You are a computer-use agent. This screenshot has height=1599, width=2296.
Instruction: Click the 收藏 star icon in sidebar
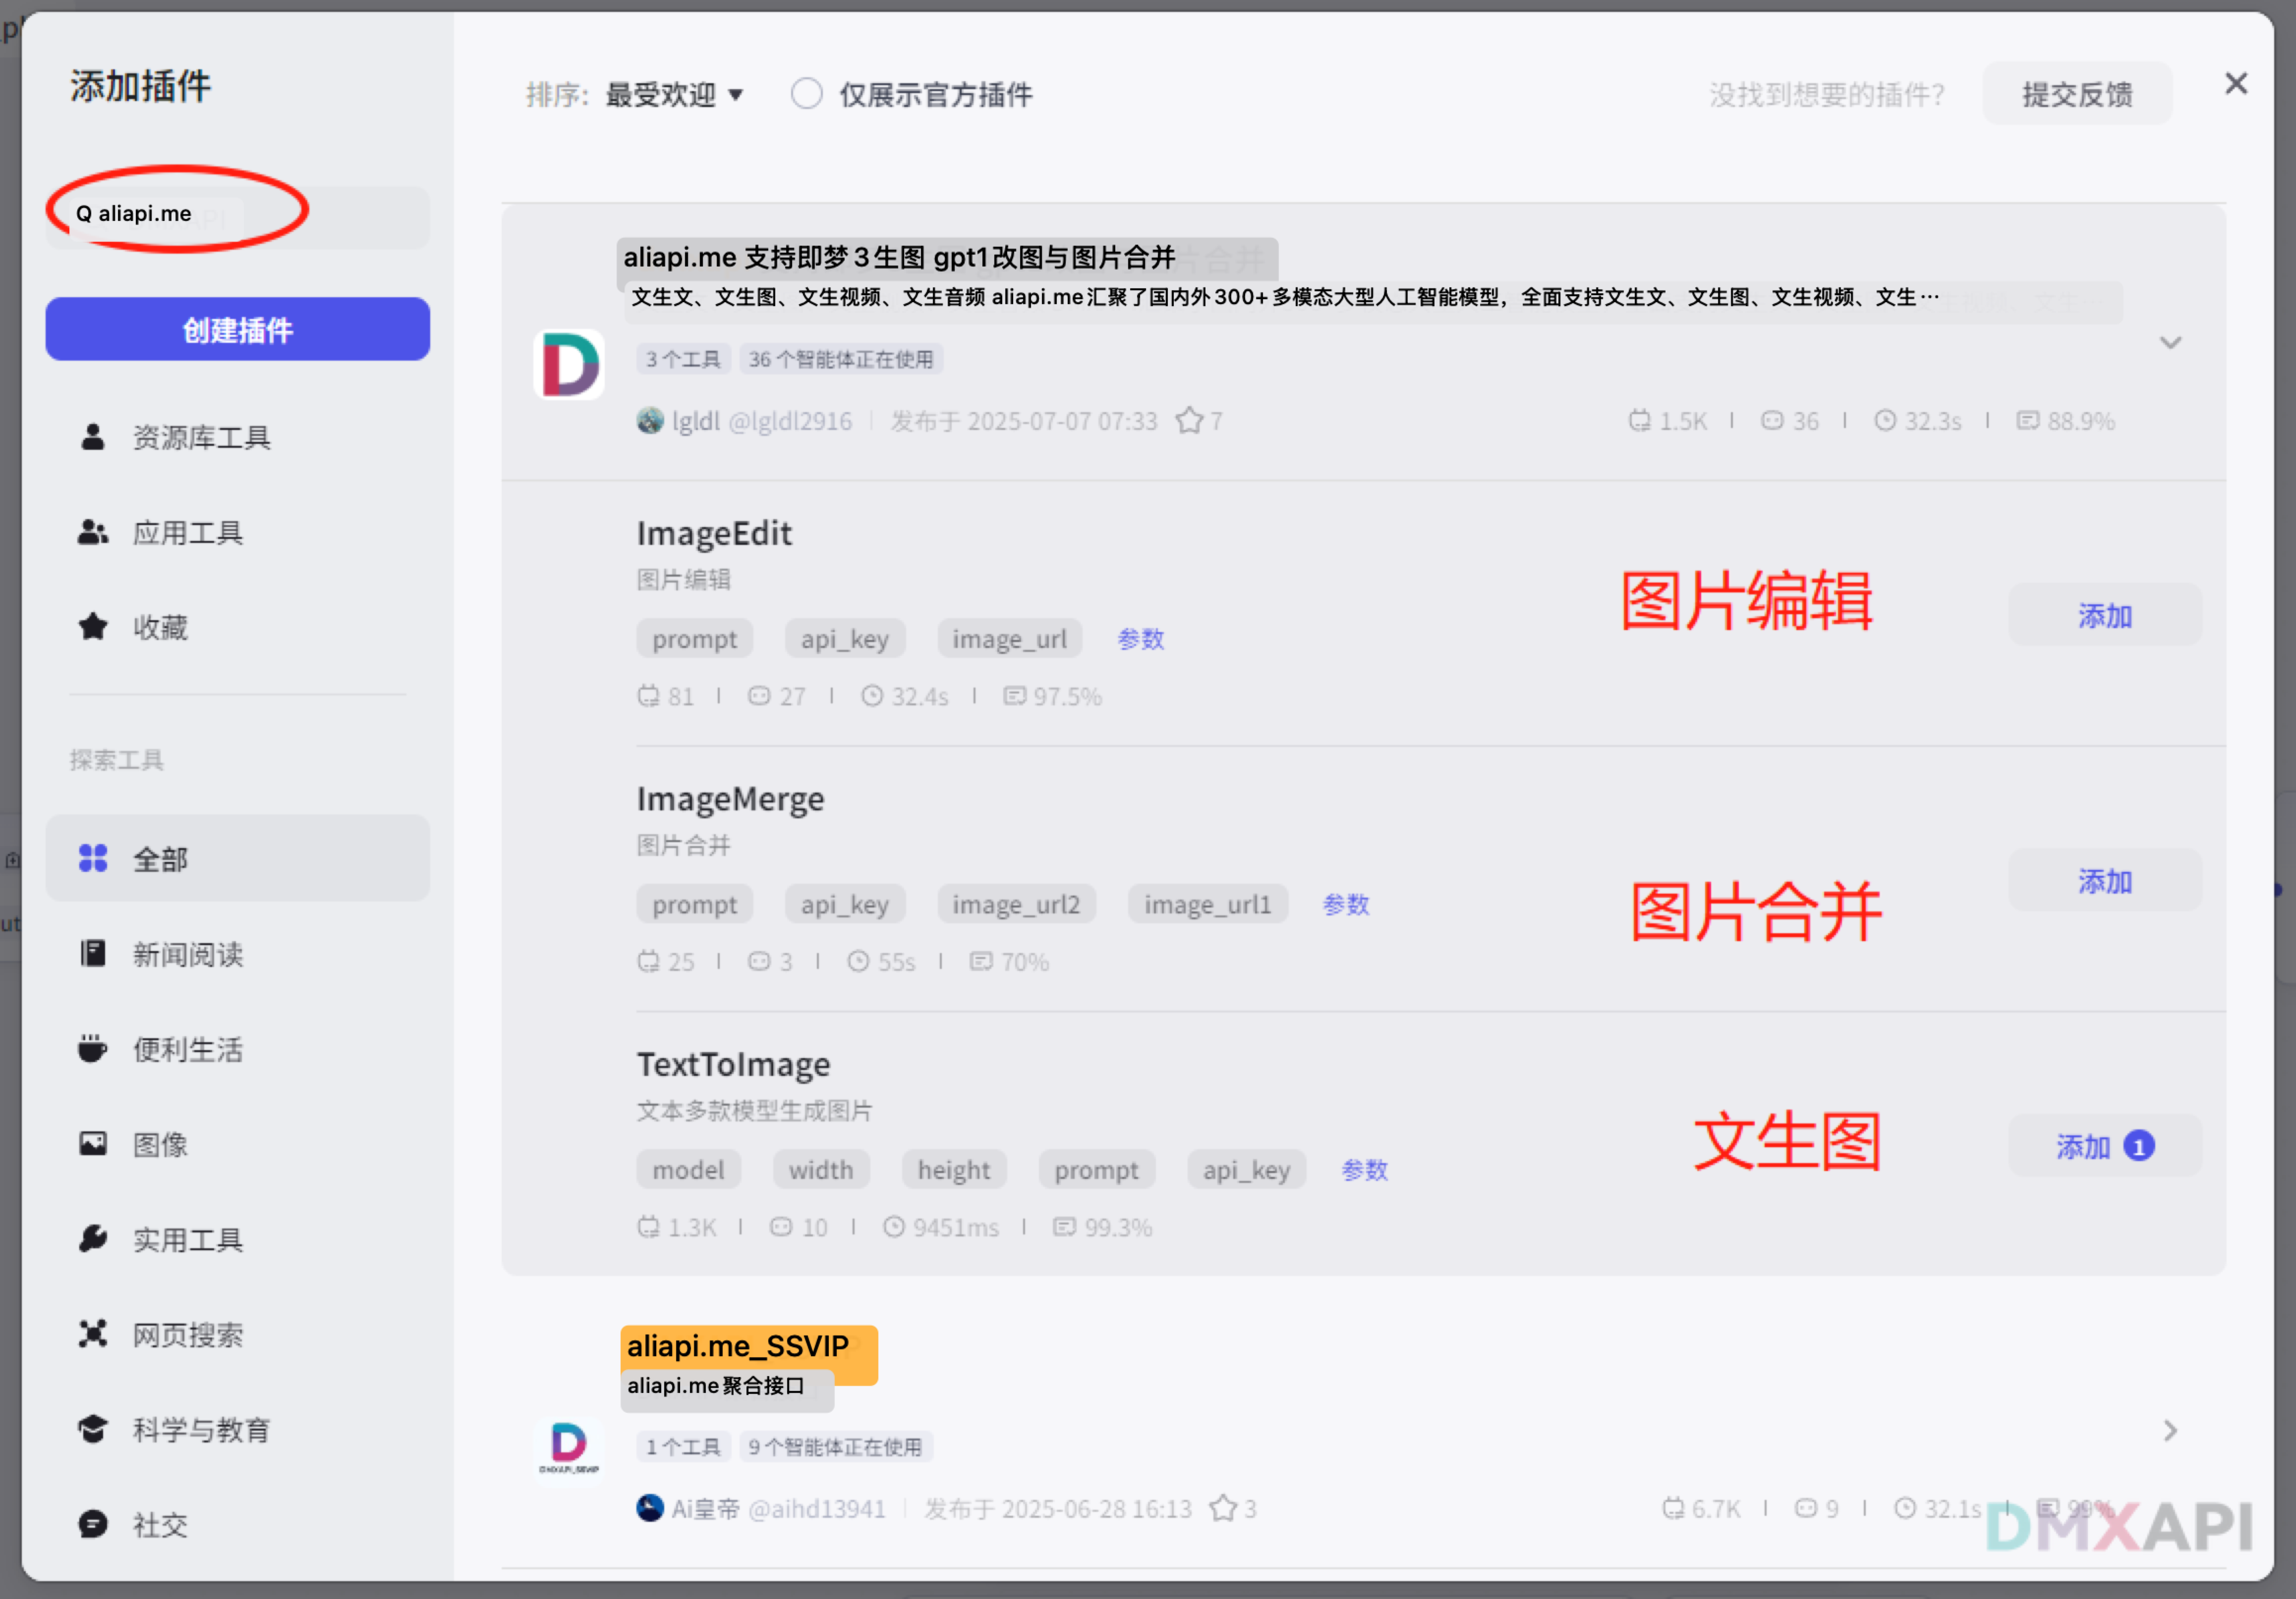pos(93,627)
